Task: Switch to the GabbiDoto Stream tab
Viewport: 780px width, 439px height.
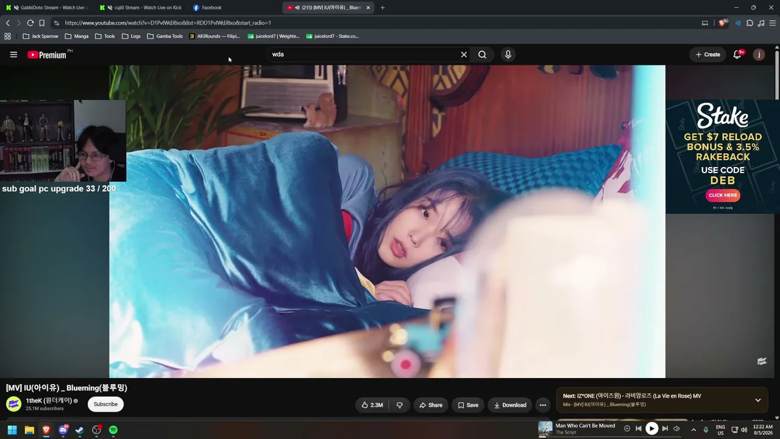Action: pos(46,7)
